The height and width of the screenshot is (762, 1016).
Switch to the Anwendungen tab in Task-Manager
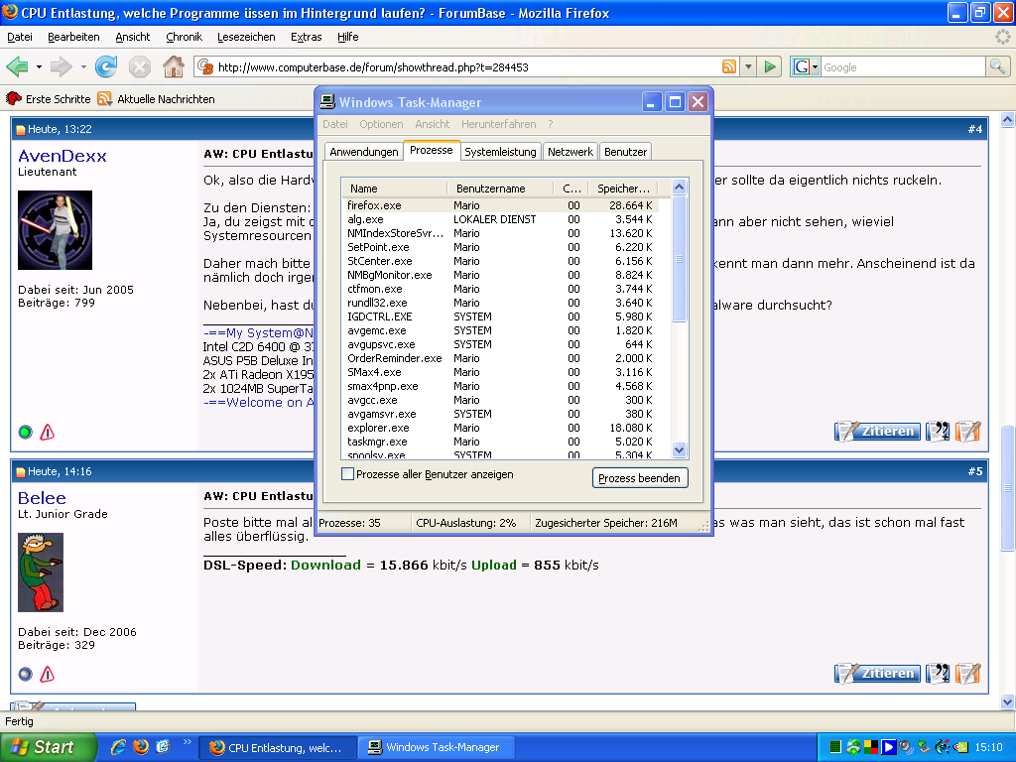pos(363,152)
